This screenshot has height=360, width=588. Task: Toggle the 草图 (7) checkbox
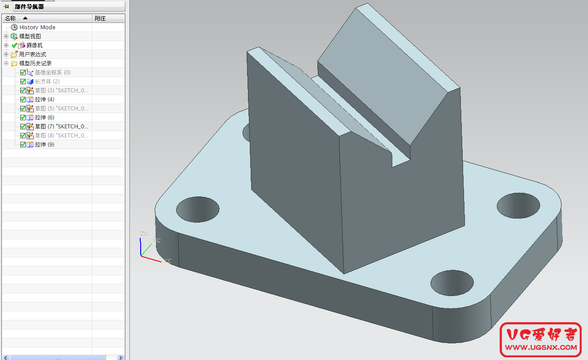pos(23,127)
